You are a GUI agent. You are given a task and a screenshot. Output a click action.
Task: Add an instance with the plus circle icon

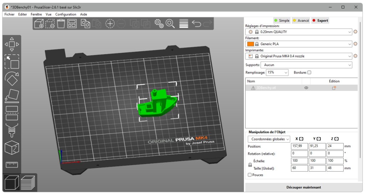(x=110, y=24)
